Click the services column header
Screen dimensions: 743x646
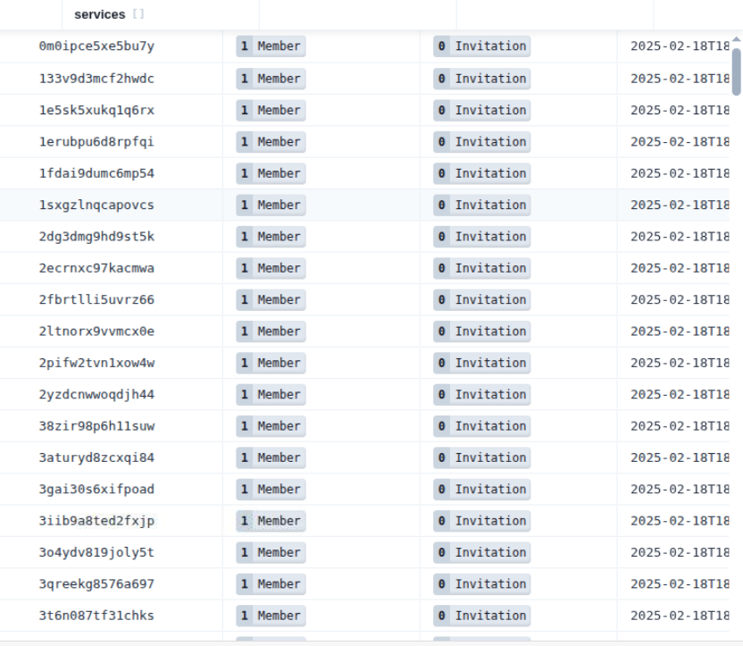click(x=99, y=14)
